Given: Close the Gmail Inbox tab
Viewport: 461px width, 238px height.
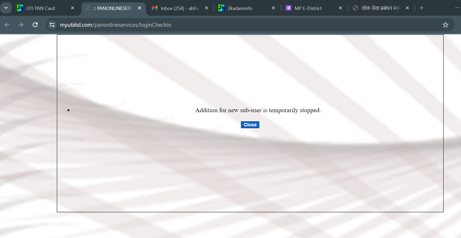Looking at the screenshot, I should coord(207,8).
